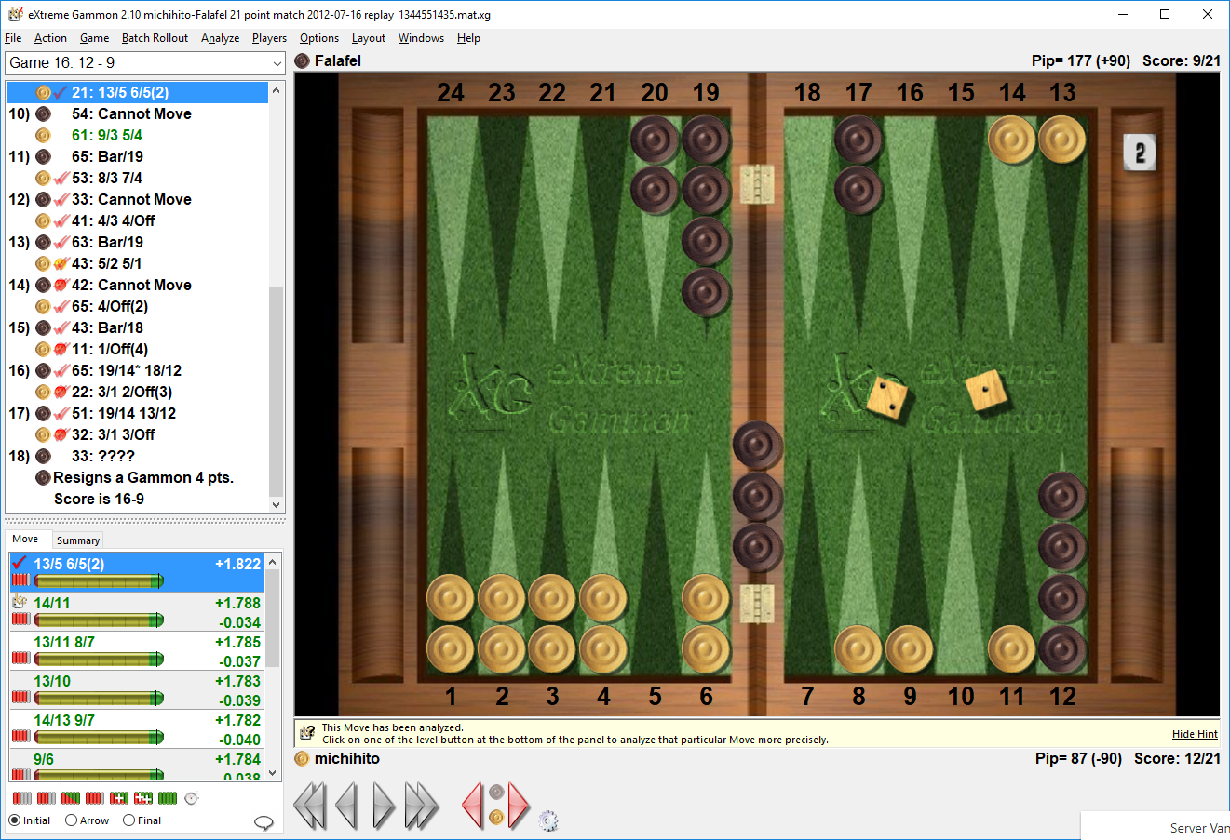Image resolution: width=1230 pixels, height=840 pixels.
Task: Click the all-green analysis level button
Action: coord(168,798)
